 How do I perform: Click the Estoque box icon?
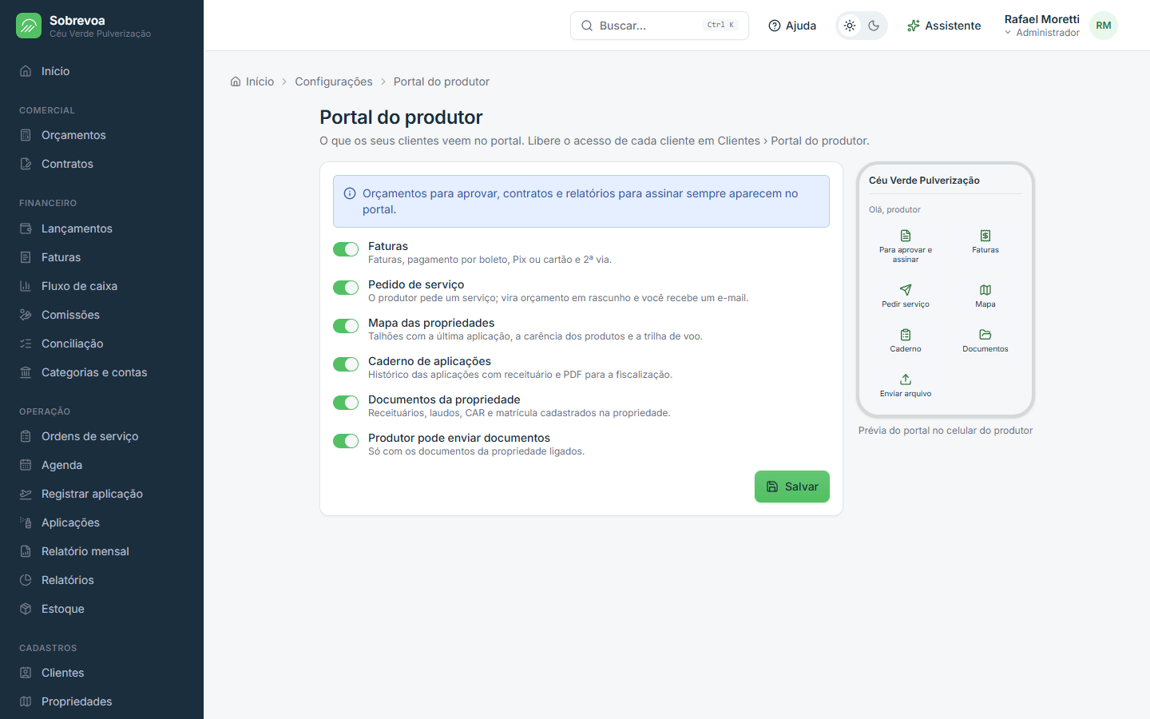tap(26, 609)
